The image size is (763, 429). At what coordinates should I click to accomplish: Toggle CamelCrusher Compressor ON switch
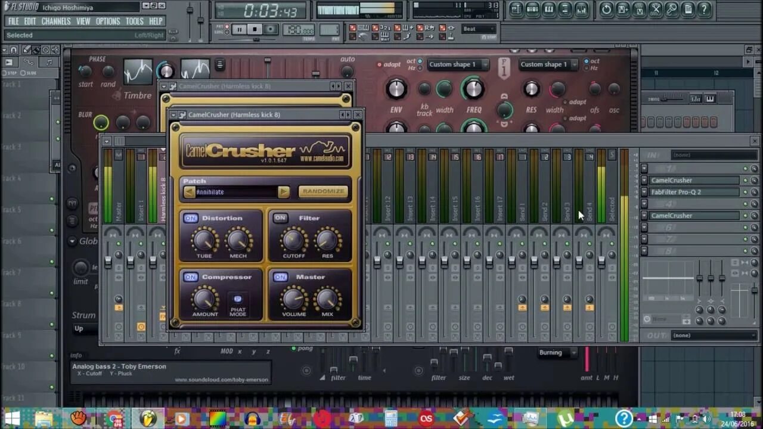191,277
